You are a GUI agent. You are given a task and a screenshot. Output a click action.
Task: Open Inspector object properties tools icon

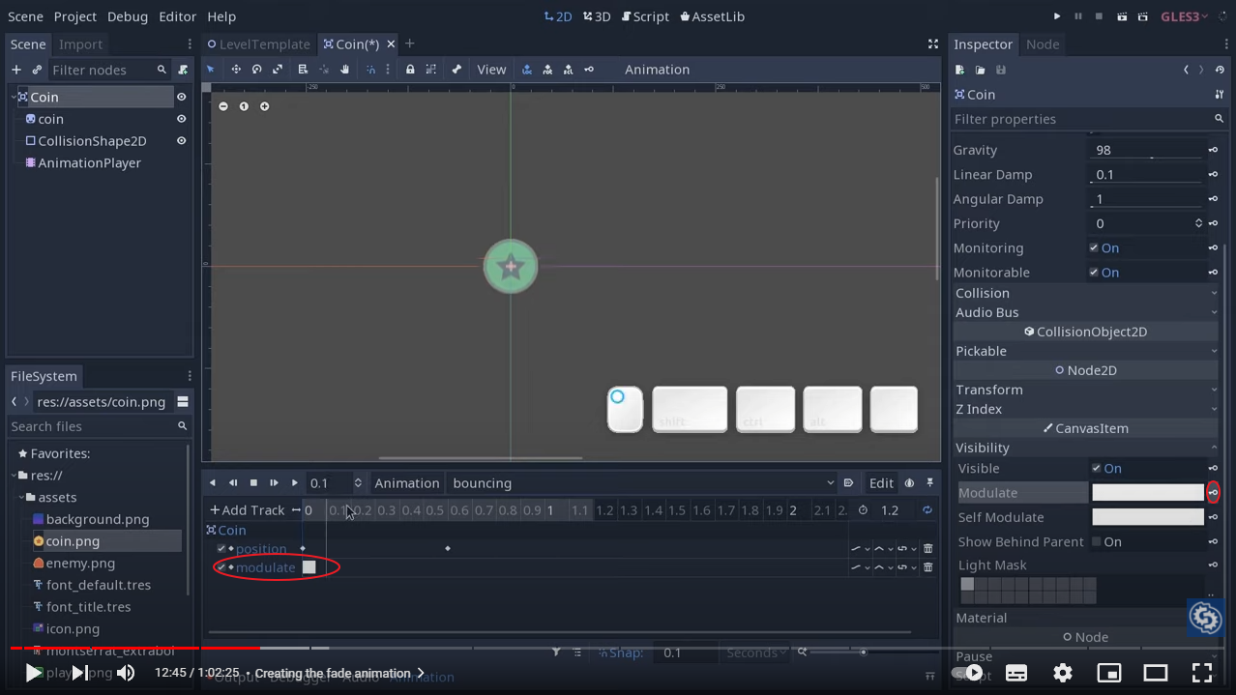point(1220,95)
